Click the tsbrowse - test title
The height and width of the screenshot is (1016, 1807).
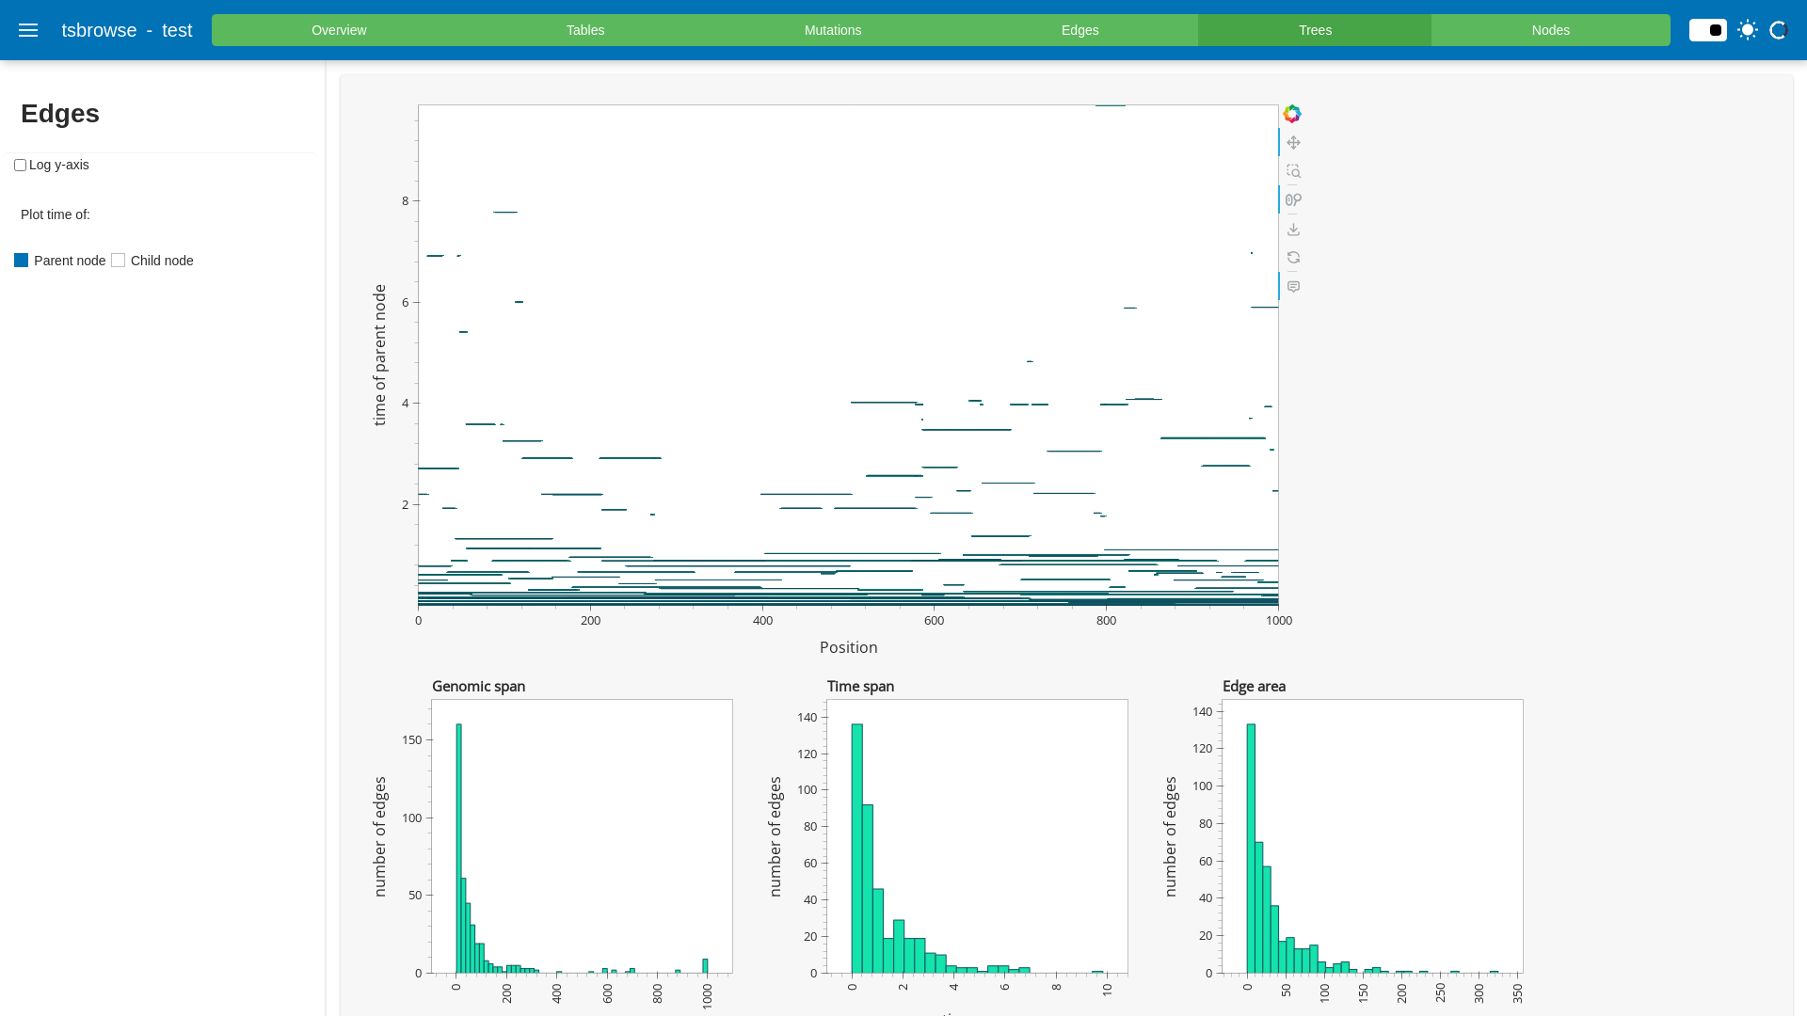[x=127, y=30]
